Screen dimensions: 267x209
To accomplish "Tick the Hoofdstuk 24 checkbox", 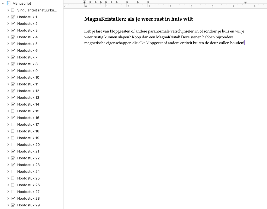I will tap(13, 171).
